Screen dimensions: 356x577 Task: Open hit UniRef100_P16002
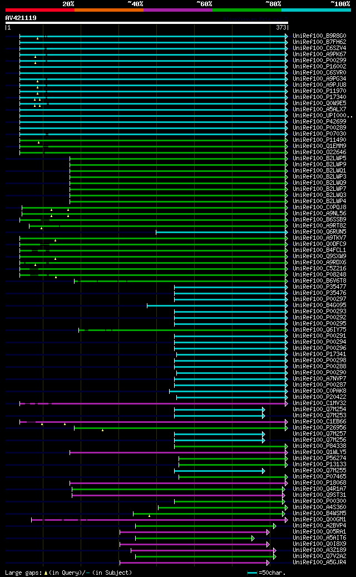(319, 67)
